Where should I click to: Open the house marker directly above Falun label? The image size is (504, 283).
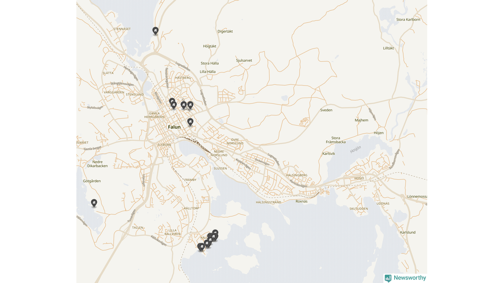click(x=190, y=122)
